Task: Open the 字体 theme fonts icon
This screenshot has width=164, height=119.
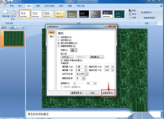Action: click(130, 14)
